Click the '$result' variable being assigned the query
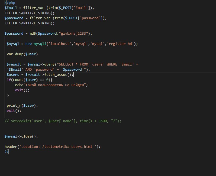 coord(14,64)
